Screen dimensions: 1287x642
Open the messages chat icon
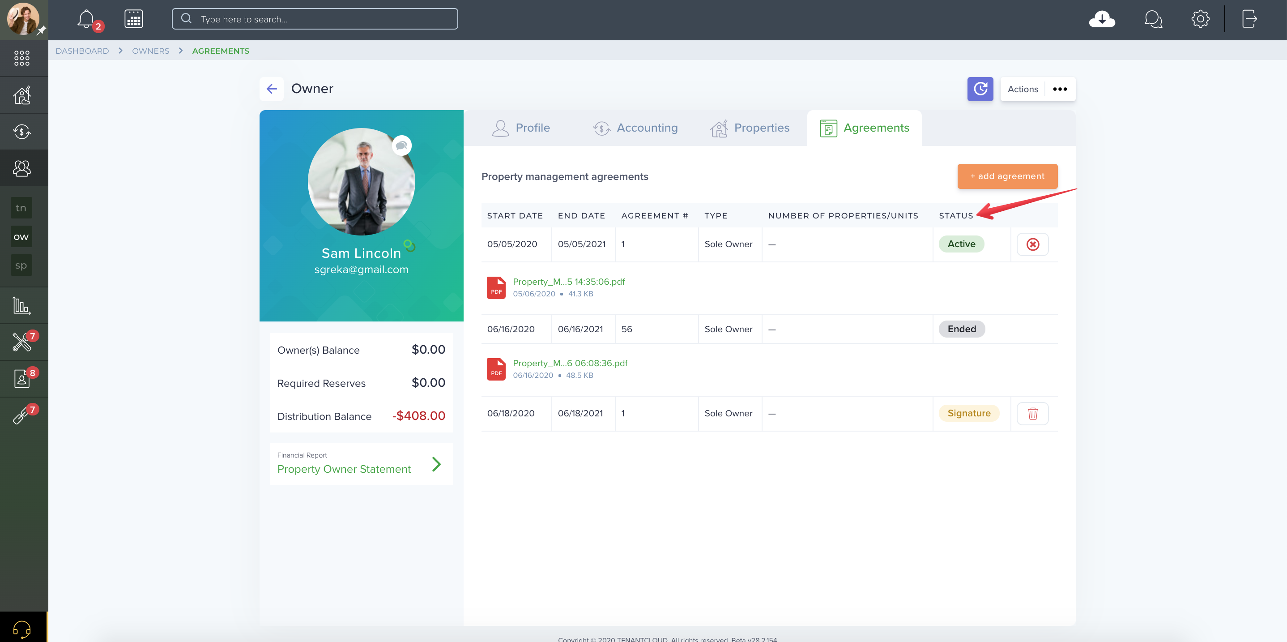pyautogui.click(x=1153, y=19)
